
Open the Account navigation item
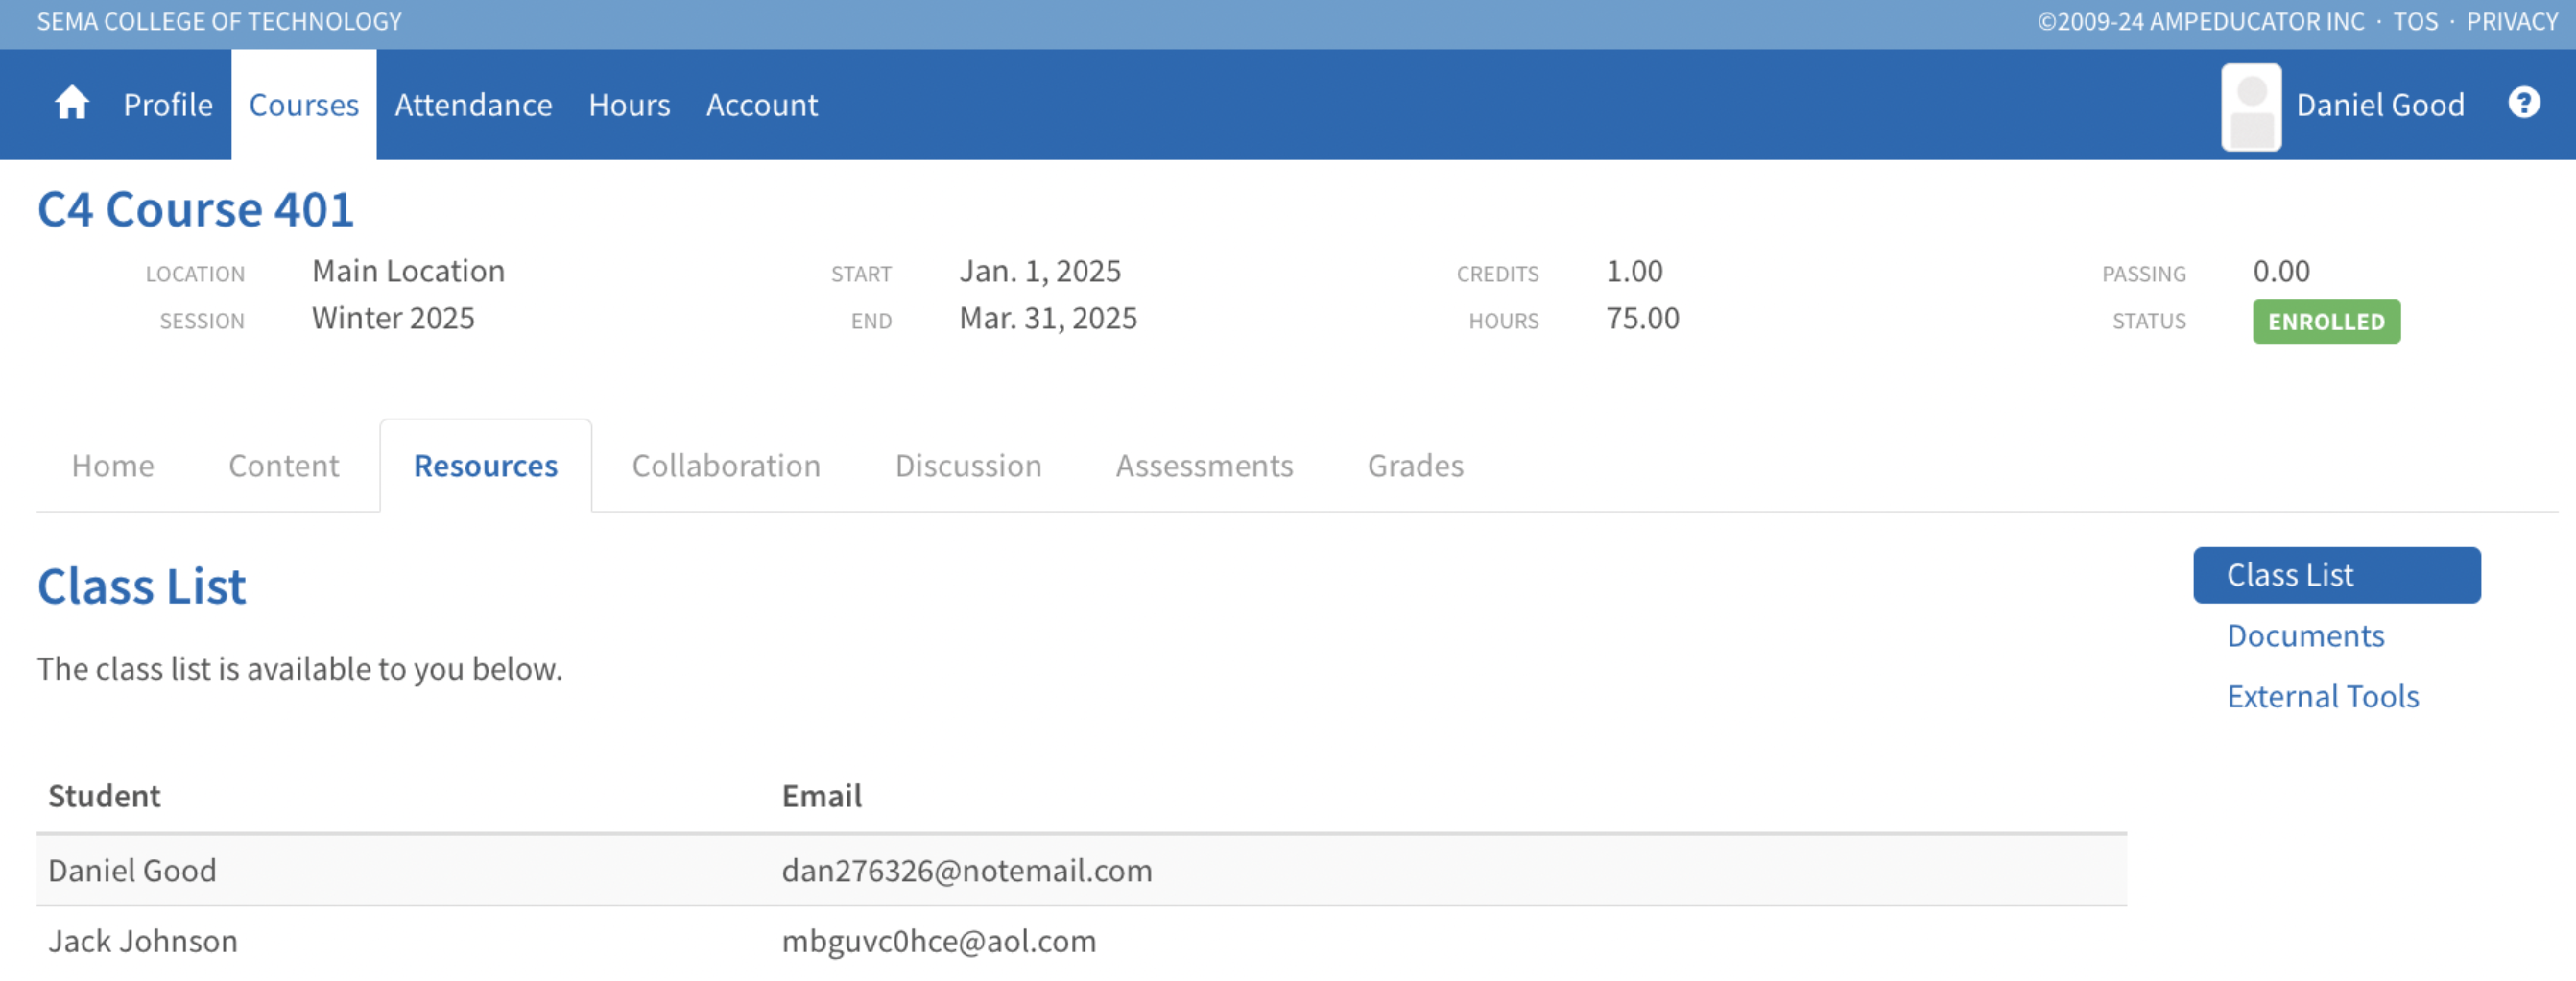761,105
